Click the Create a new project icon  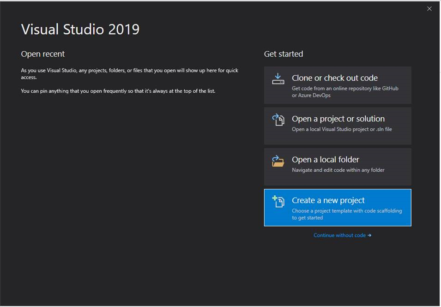278,202
